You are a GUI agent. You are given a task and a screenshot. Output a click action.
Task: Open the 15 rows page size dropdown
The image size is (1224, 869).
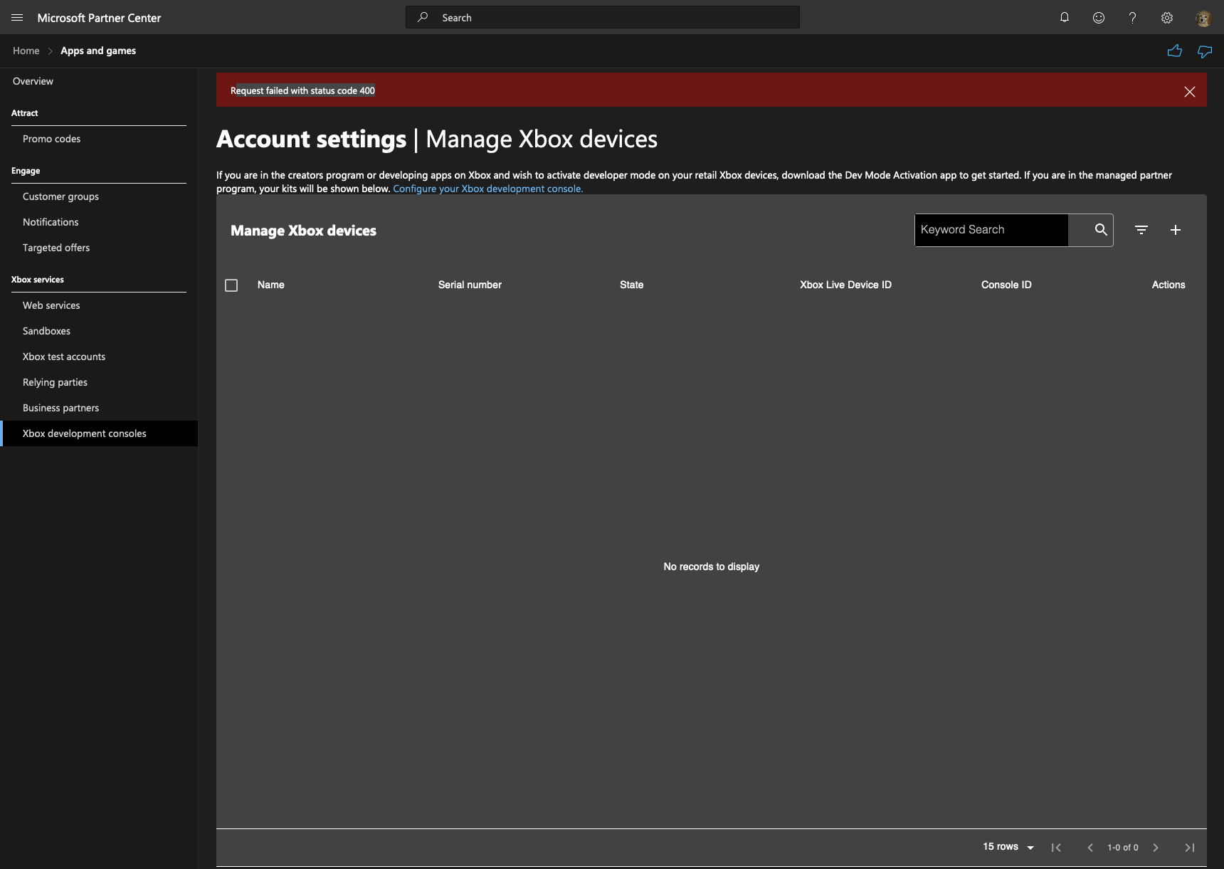click(1008, 847)
